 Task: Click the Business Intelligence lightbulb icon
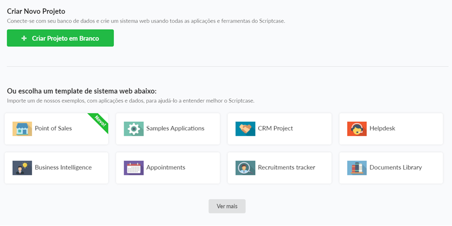[x=22, y=168]
